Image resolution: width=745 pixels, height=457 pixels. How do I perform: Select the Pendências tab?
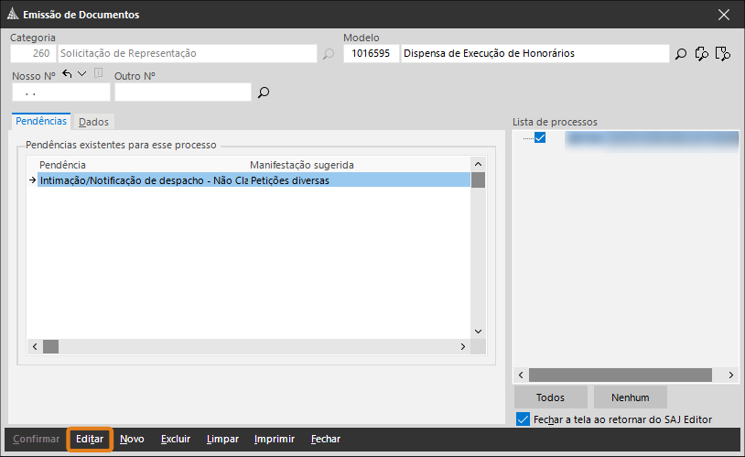click(41, 121)
